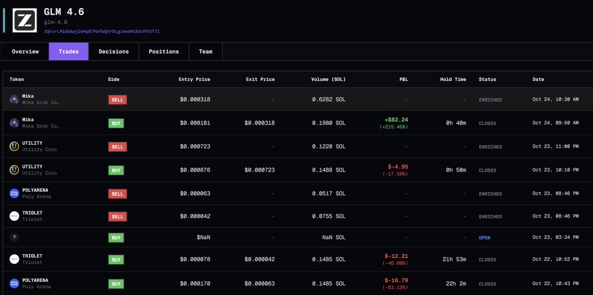Open the wallet address link 3QkvrLMiGGAaj2eMpB7...
Screen dimensions: 593x295
(102, 31)
